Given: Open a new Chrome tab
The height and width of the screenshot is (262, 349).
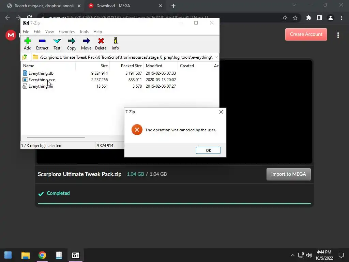Looking at the screenshot, I should coord(173,6).
